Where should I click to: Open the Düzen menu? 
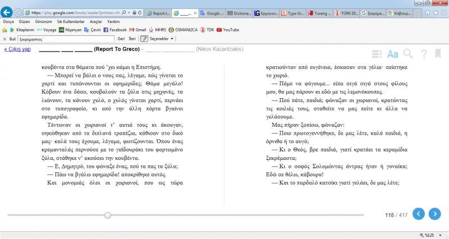point(24,21)
